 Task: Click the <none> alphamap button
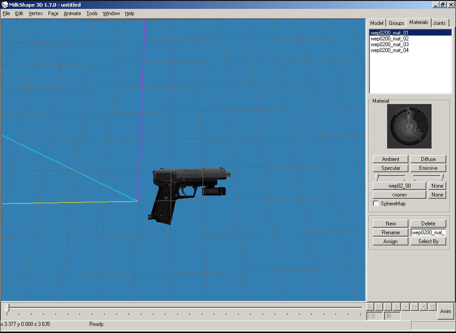[399, 195]
